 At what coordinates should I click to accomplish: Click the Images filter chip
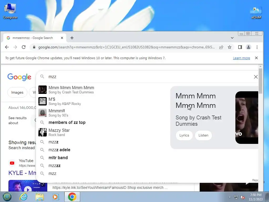(x=17, y=92)
